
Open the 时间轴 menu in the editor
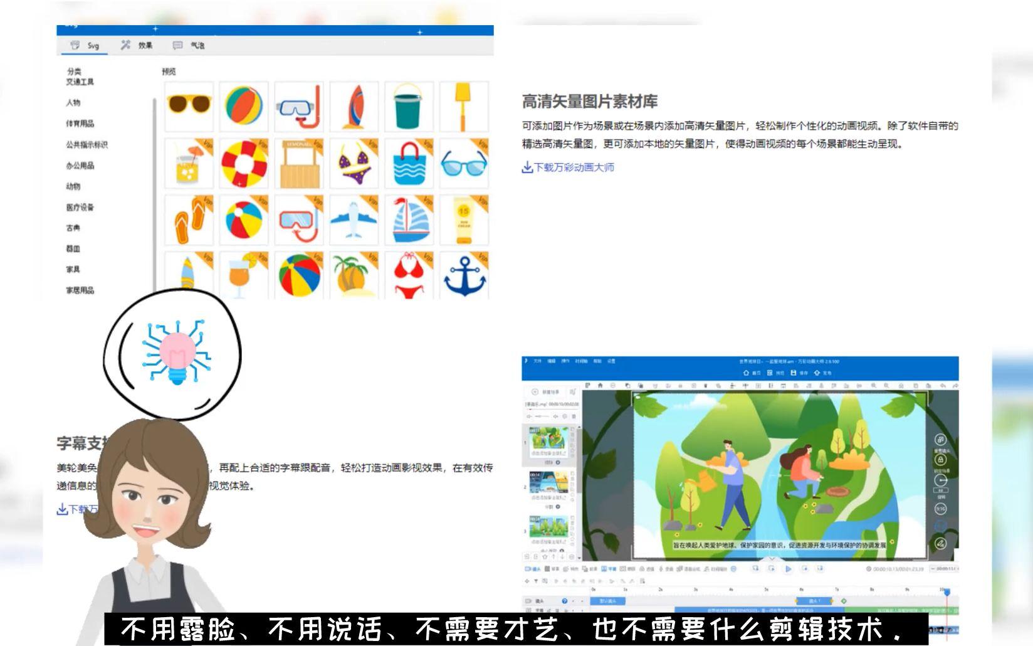581,361
